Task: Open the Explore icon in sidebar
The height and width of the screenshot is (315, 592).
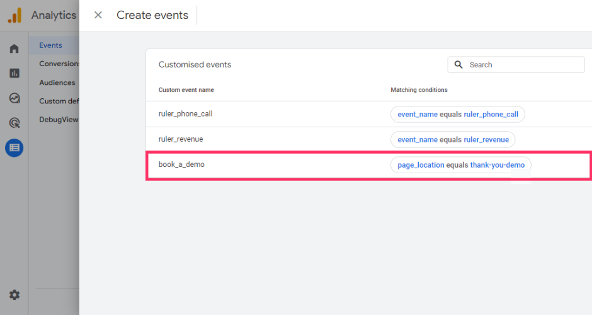Action: (14, 98)
